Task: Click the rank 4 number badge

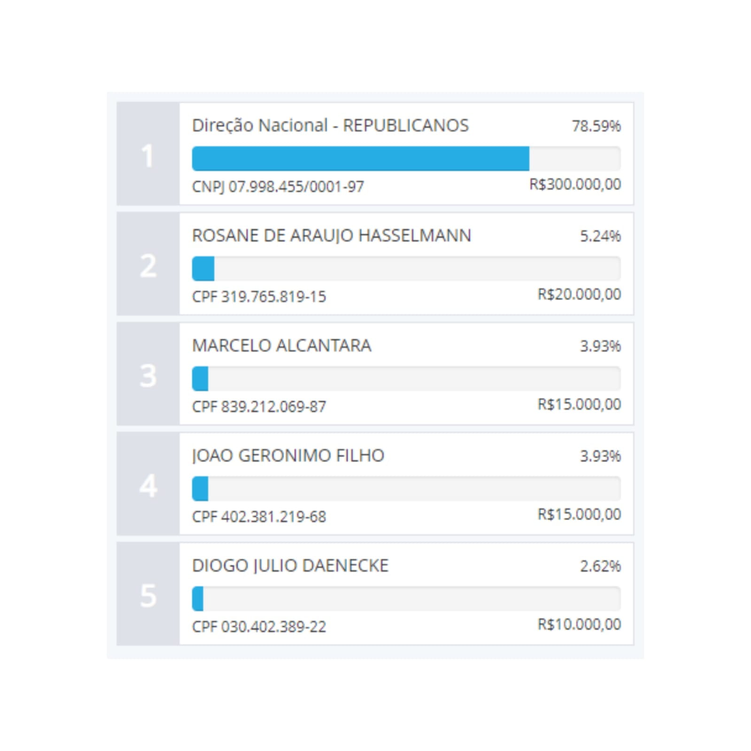Action: 148,485
